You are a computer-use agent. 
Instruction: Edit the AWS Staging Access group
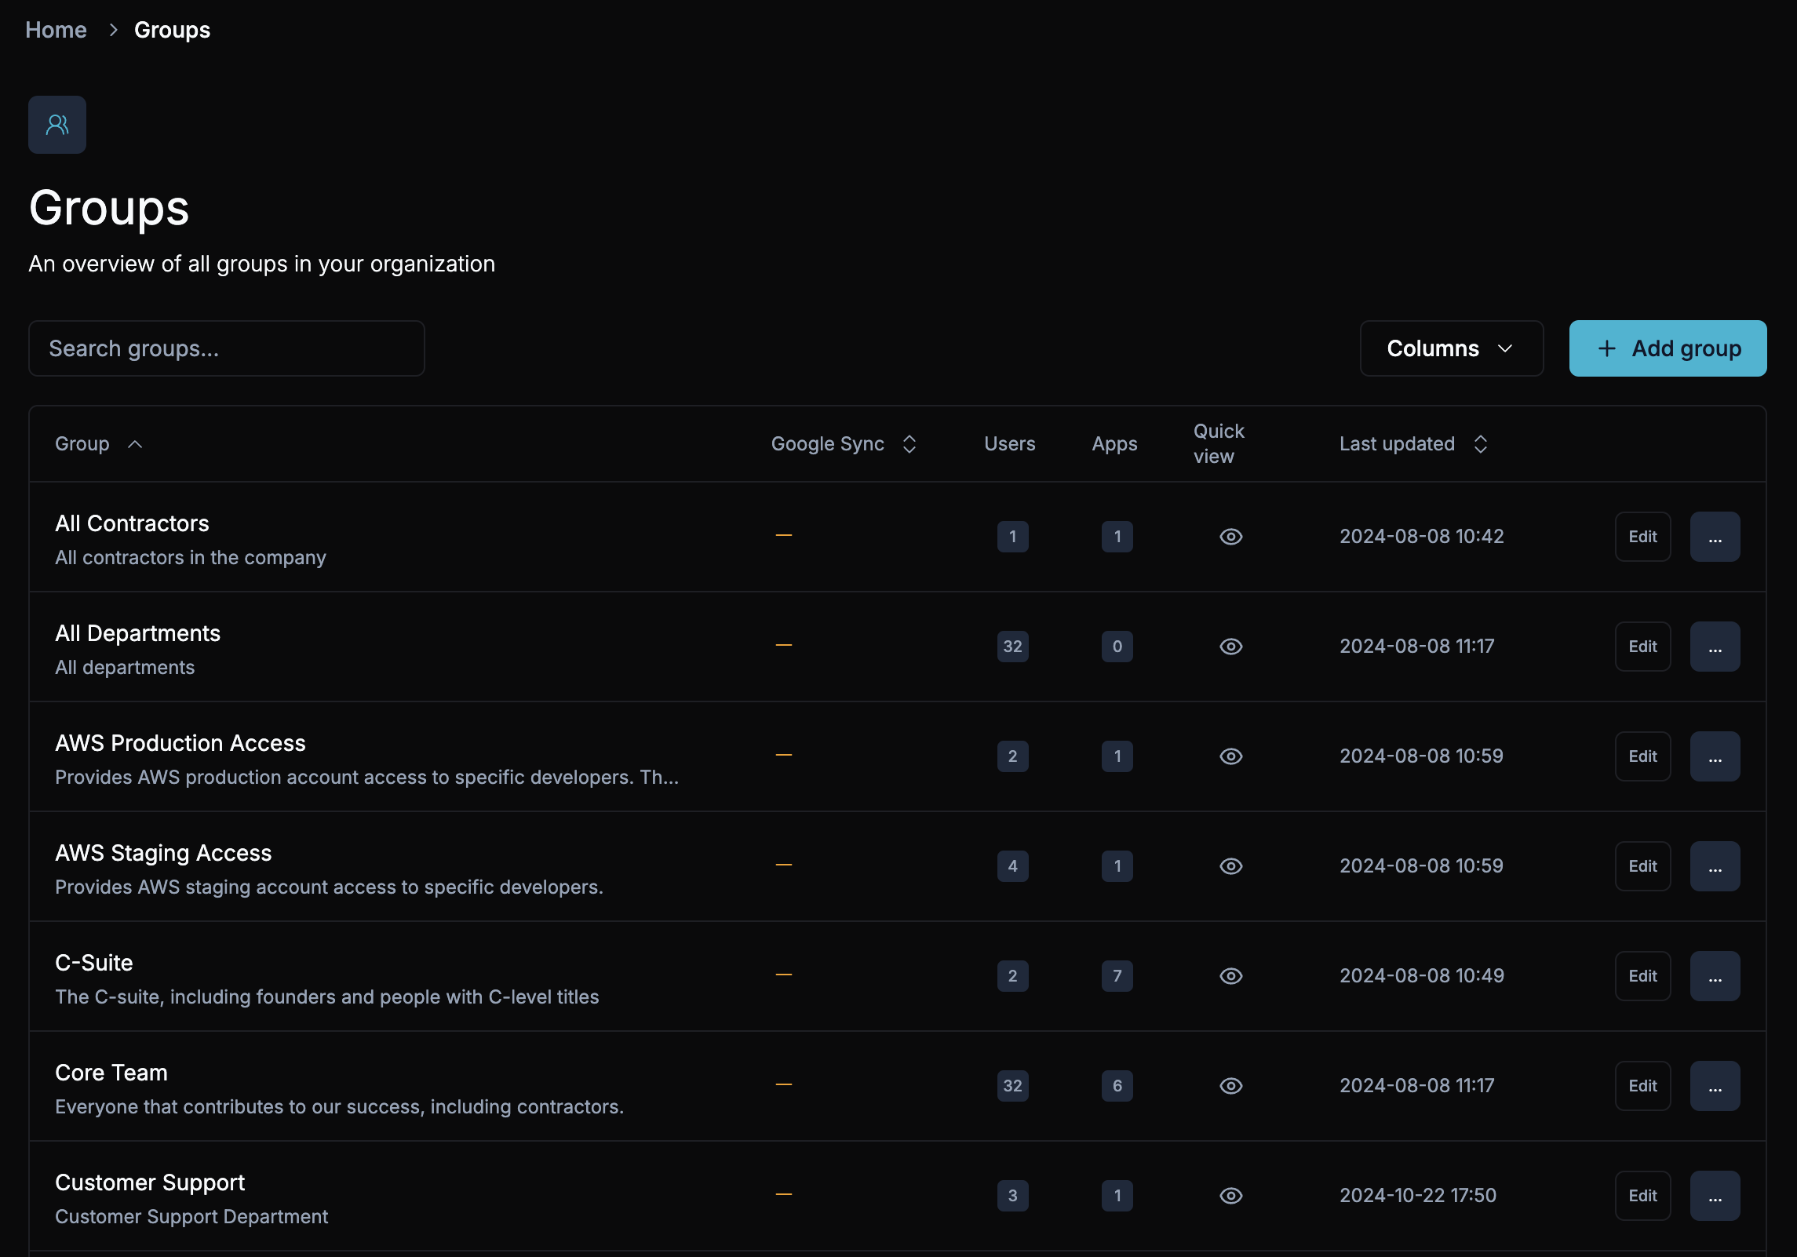point(1642,866)
